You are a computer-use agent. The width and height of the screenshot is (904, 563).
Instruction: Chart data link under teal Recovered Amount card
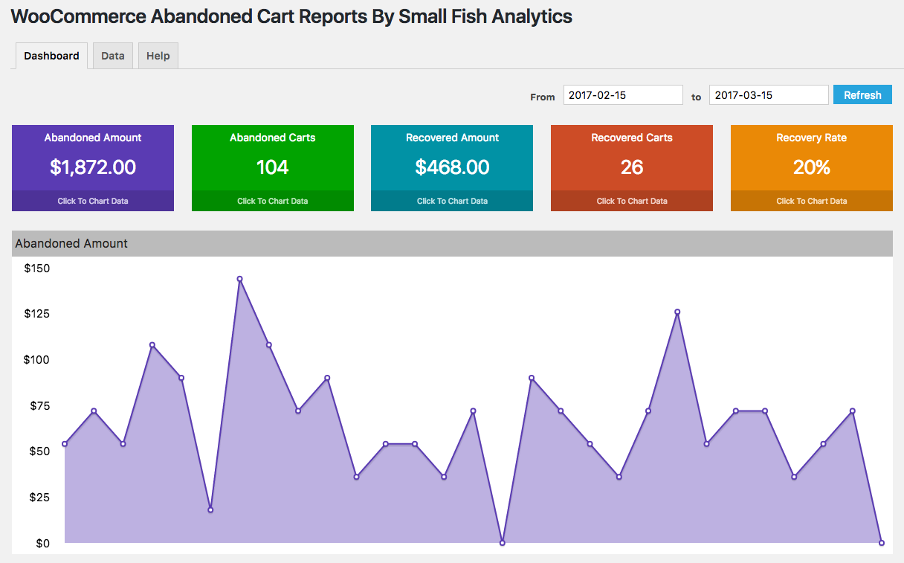452,201
